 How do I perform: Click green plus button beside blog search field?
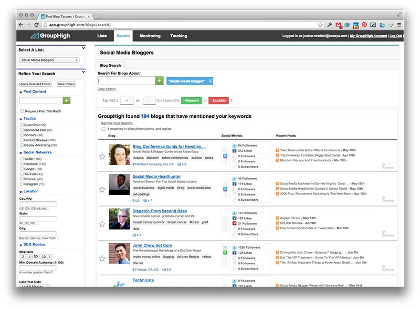[159, 80]
